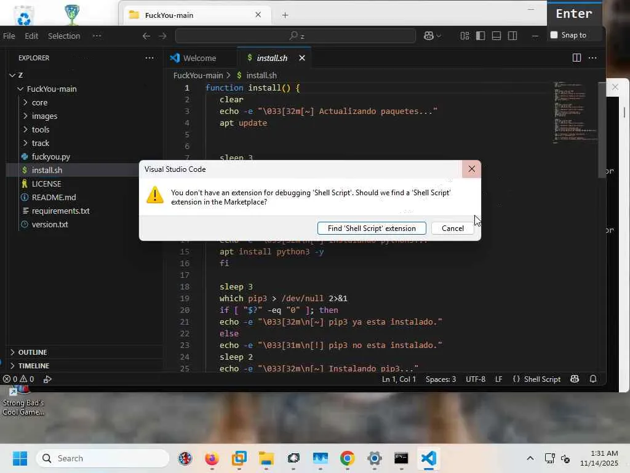Open version.txt file
This screenshot has height=473, width=630.
[50, 224]
